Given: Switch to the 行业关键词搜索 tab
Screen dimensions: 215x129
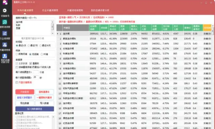Looking at the screenshot, I should pyautogui.click(x=50, y=10).
